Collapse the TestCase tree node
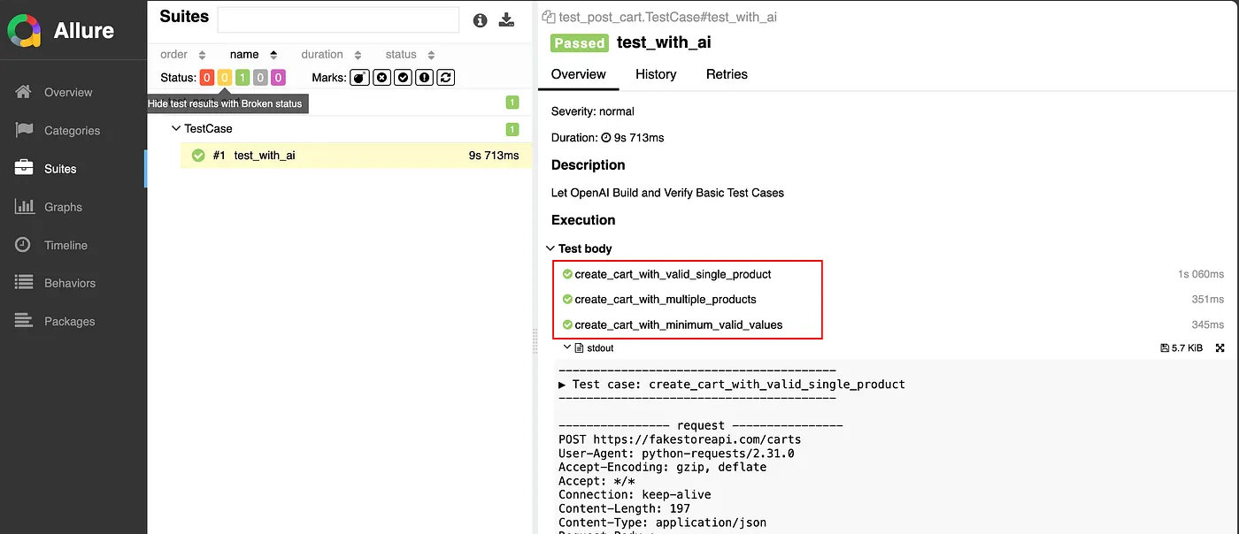The width and height of the screenshot is (1239, 534). 176,129
